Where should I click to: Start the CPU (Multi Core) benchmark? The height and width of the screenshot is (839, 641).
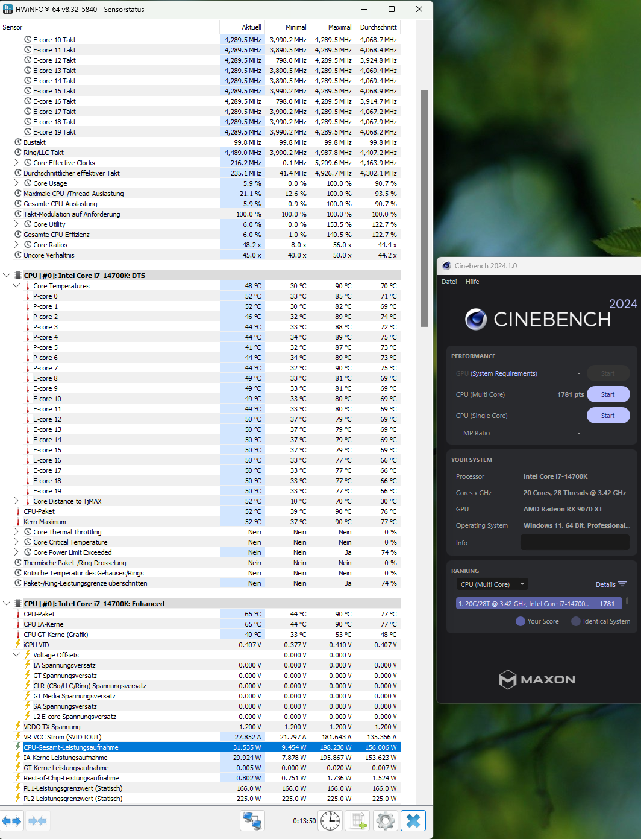[608, 394]
